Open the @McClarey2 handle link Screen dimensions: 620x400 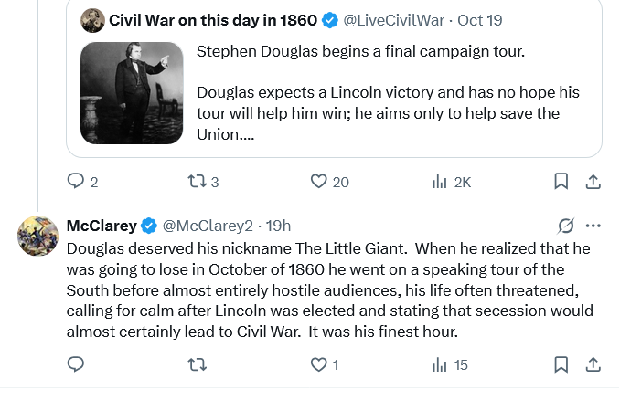(208, 226)
